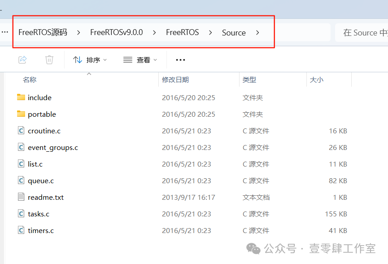Click the readme.txt file name
Viewport: 388px width, 264px height.
pos(46,198)
